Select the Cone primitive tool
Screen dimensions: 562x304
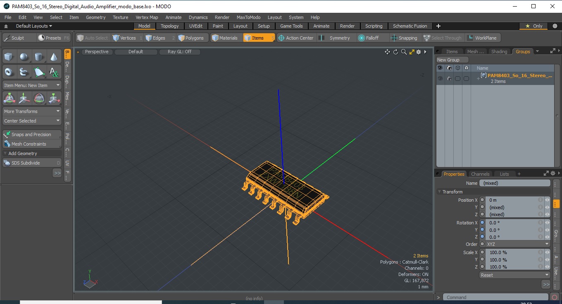(x=54, y=57)
